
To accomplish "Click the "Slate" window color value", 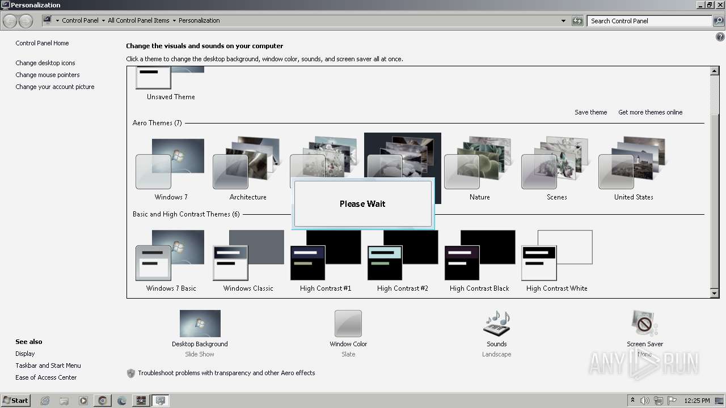I will pos(348,354).
